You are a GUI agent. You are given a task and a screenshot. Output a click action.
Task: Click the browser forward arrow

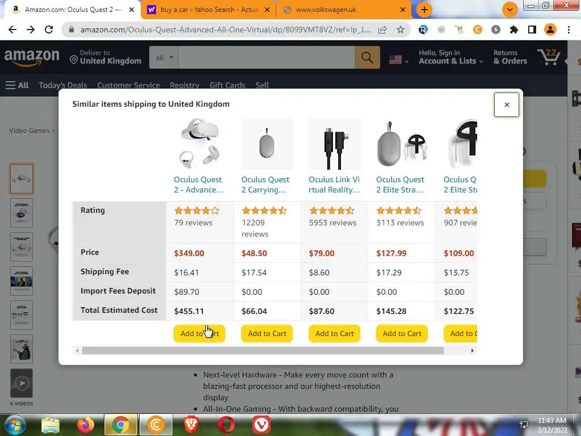tap(31, 30)
